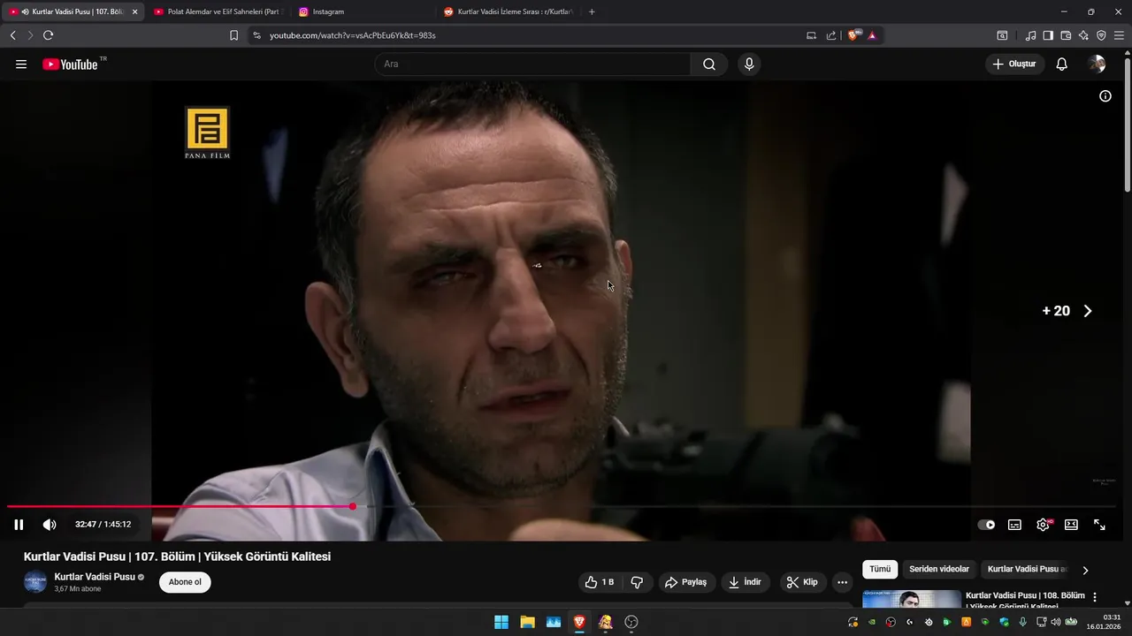Viewport: 1132px width, 636px height.
Task: Toggle the browser sidebar panel
Action: coord(1048,35)
